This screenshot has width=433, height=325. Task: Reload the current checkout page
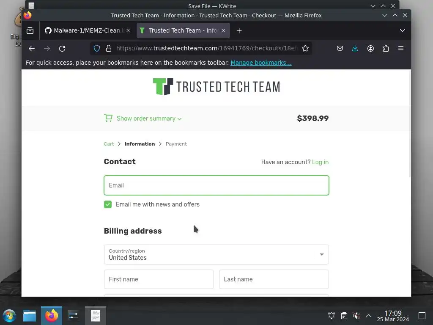click(62, 49)
